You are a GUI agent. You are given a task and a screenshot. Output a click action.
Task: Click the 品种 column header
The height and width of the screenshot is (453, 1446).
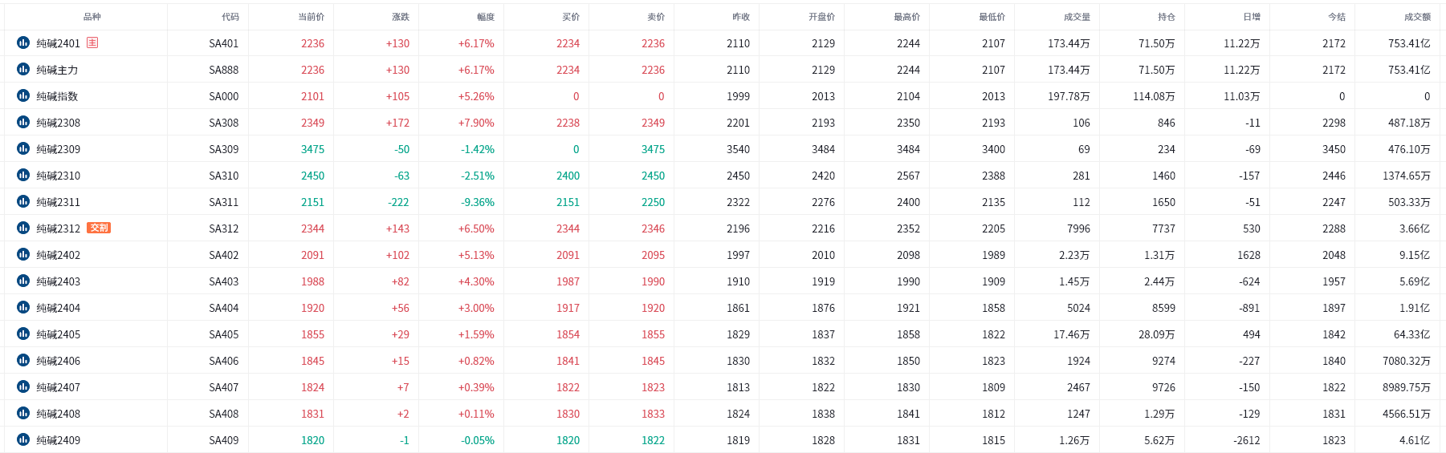click(92, 17)
